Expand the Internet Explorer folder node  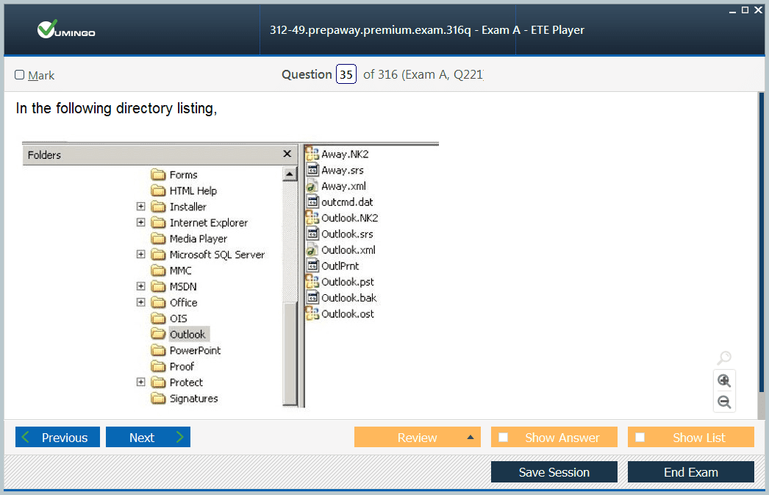point(140,222)
